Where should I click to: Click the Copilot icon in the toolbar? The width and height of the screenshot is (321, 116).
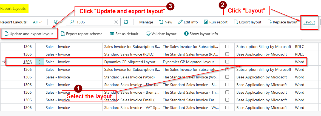56,22
